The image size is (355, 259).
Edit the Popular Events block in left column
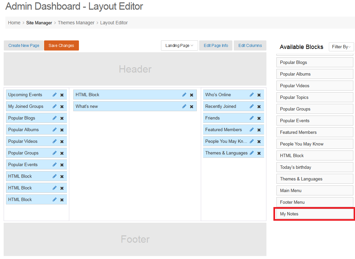click(55, 164)
